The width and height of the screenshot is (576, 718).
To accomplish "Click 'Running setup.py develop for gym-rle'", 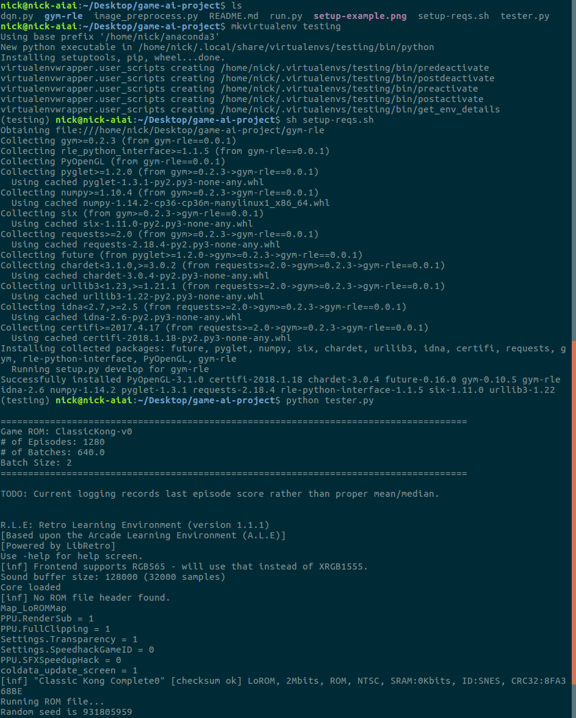I will click(110, 369).
